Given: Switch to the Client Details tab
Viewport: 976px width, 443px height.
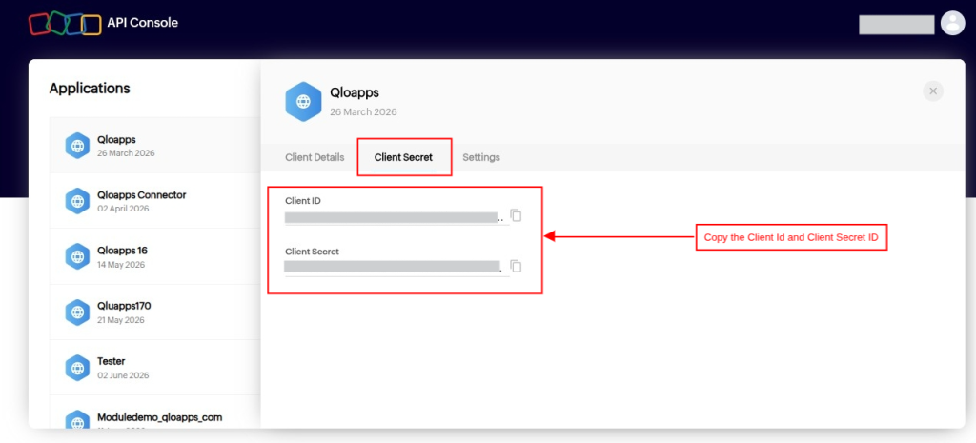Looking at the screenshot, I should point(315,157).
